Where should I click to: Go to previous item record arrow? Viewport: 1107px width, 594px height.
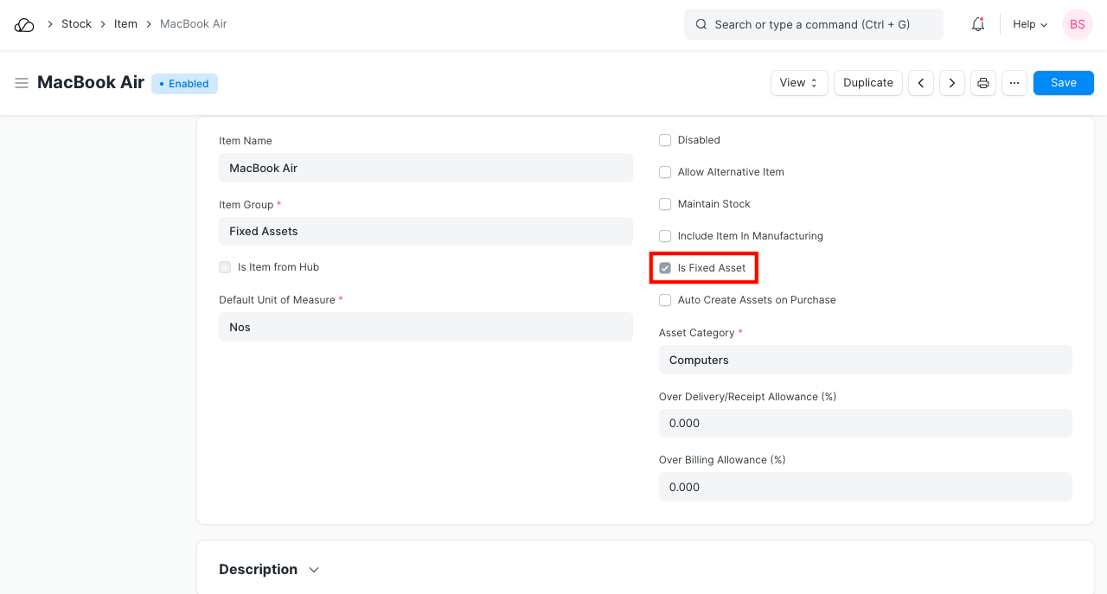click(x=921, y=83)
